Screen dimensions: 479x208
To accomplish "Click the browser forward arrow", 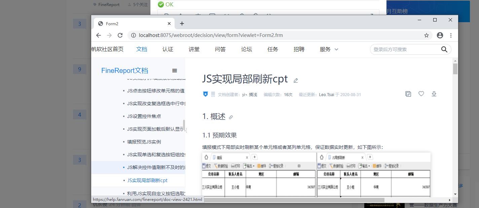I will [109, 35].
